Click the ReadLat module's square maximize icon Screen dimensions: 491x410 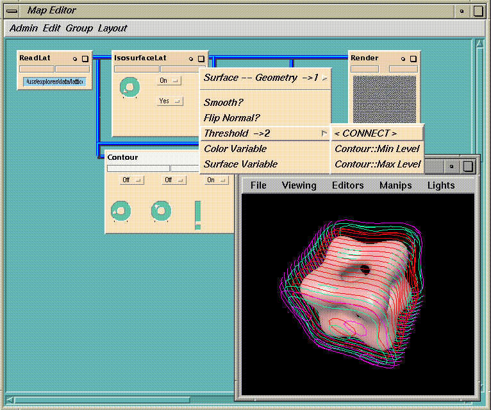pos(85,58)
